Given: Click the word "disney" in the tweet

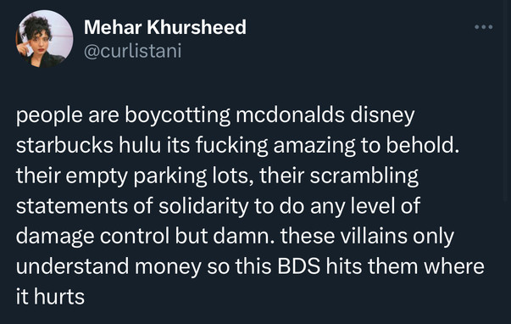Looking at the screenshot, I should (382, 116).
